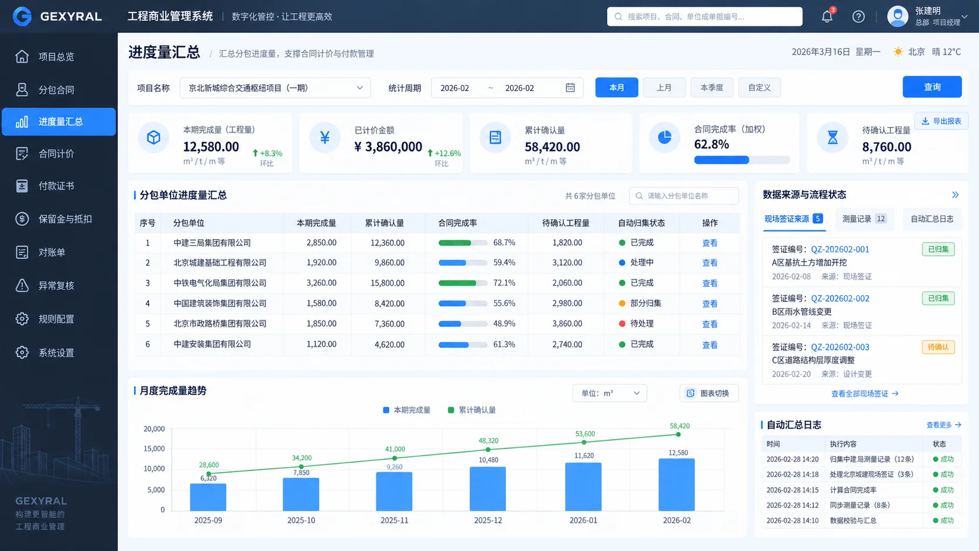Open signature link QZ-202602-001

840,249
